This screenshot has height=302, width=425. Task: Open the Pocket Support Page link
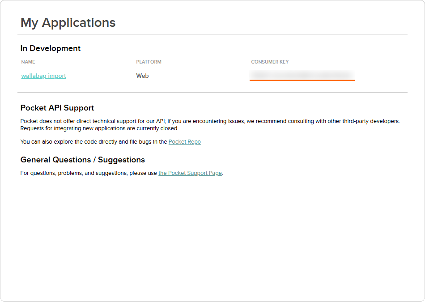(x=190, y=173)
